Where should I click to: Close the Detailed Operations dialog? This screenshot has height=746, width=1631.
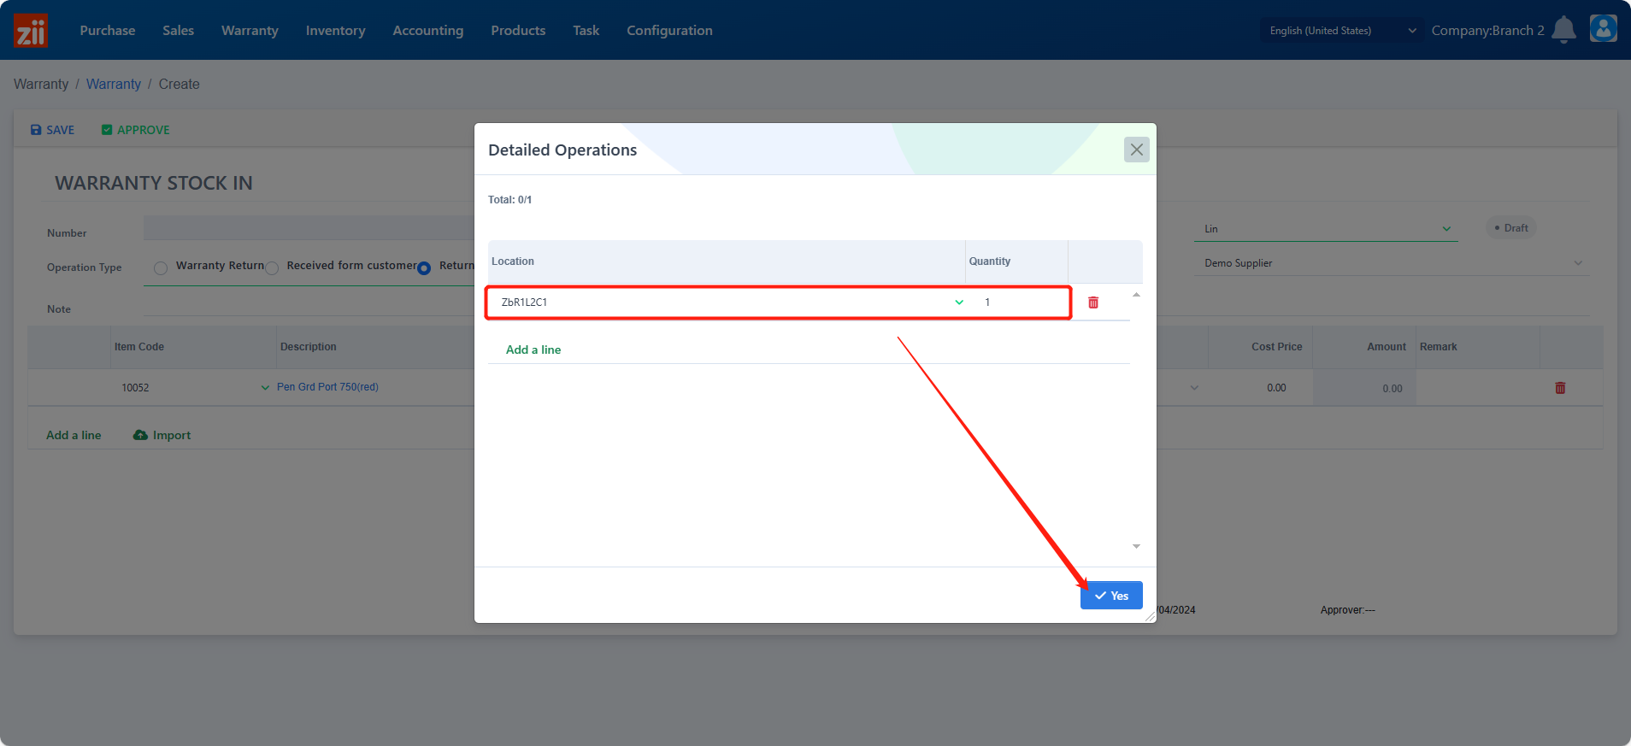1136,150
